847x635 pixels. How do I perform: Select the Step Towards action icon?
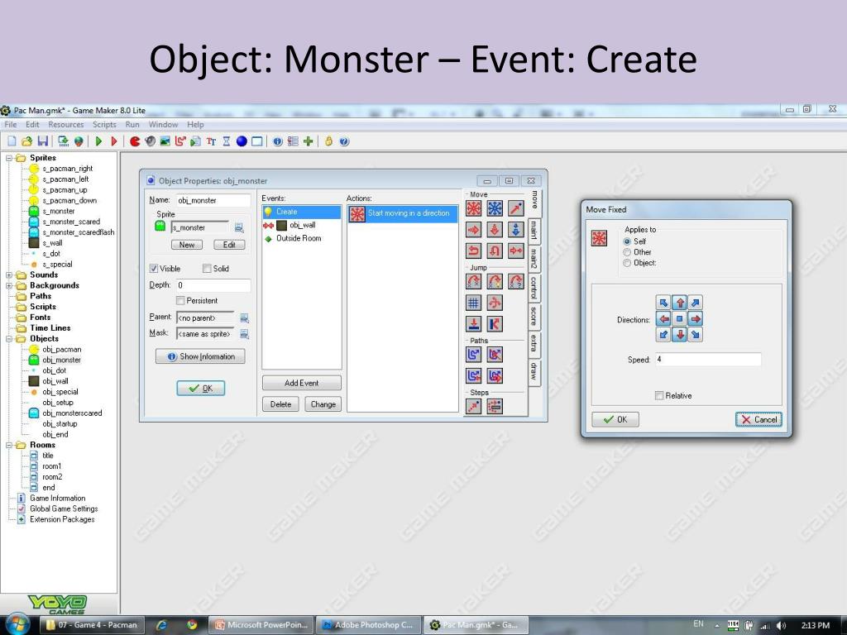click(x=474, y=406)
